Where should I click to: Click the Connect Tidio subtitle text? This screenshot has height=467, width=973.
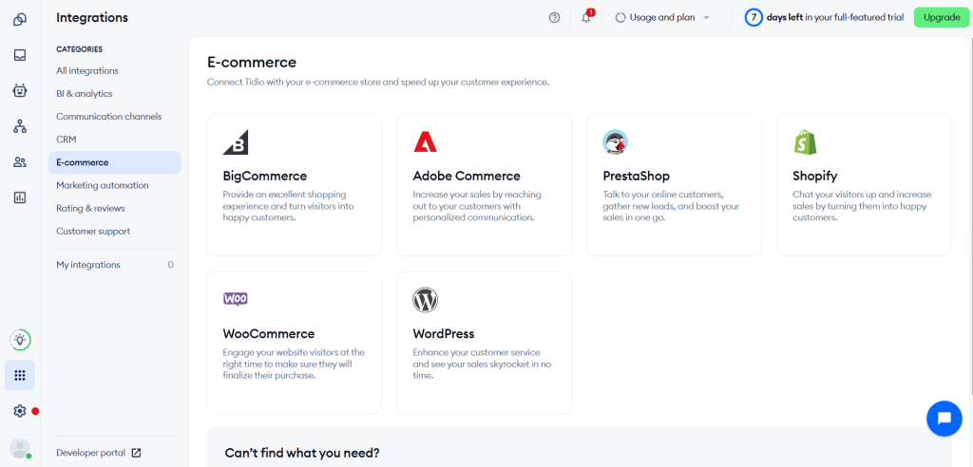pos(378,82)
